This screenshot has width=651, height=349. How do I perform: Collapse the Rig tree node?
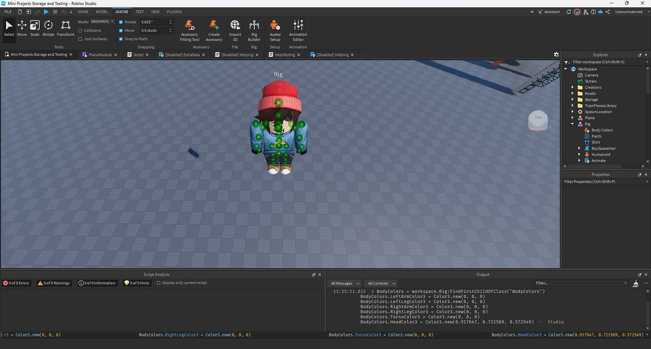click(x=573, y=124)
